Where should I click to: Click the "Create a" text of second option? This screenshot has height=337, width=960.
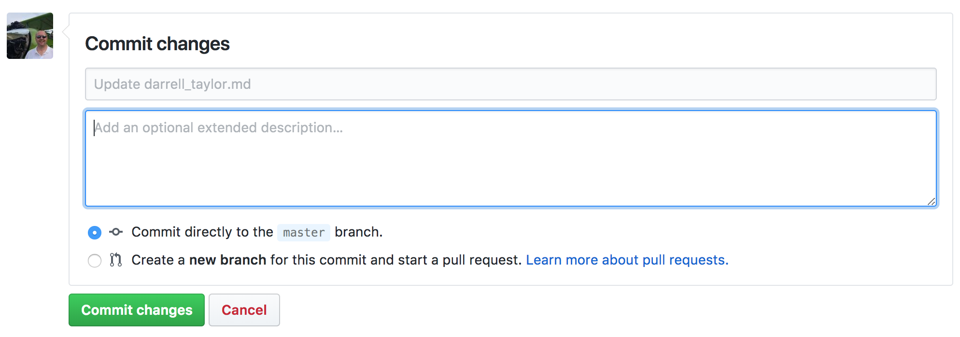(158, 260)
